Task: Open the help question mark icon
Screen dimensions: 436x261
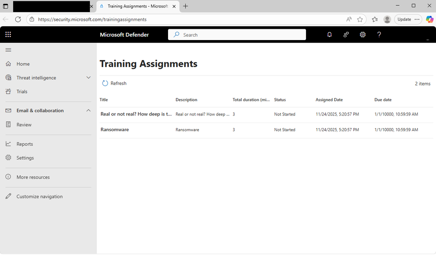Action: point(379,34)
